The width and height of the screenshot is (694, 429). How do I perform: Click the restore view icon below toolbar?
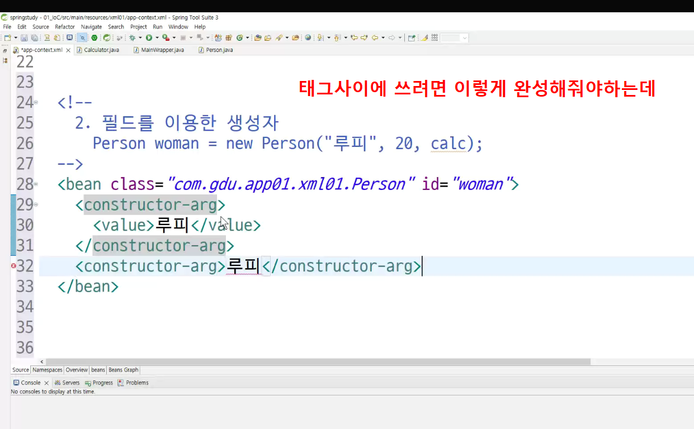[x=5, y=50]
